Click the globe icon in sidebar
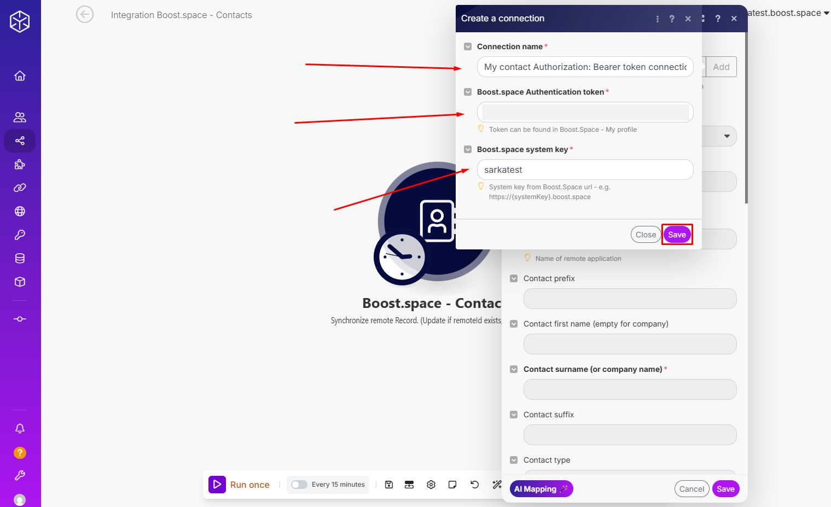Screen dimensions: 831x507 (20, 211)
